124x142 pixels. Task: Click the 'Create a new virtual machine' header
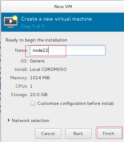point(56,19)
